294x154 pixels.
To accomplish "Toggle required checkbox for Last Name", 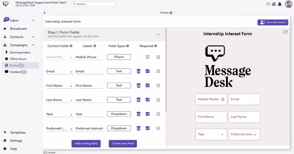I will pos(147,100).
